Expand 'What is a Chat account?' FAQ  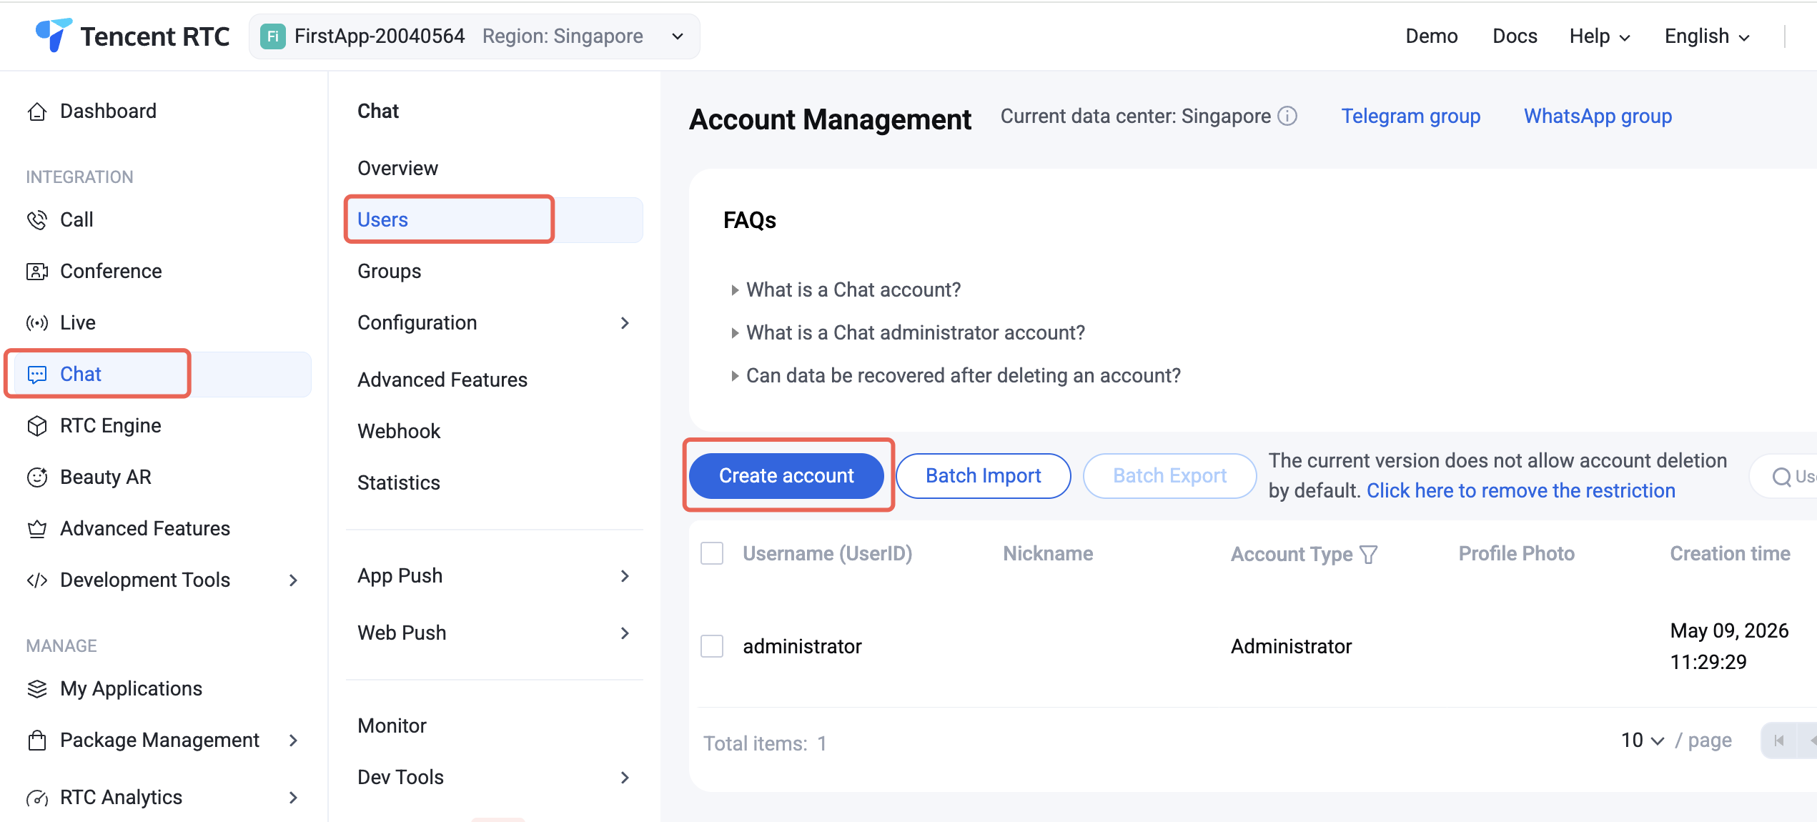point(846,290)
